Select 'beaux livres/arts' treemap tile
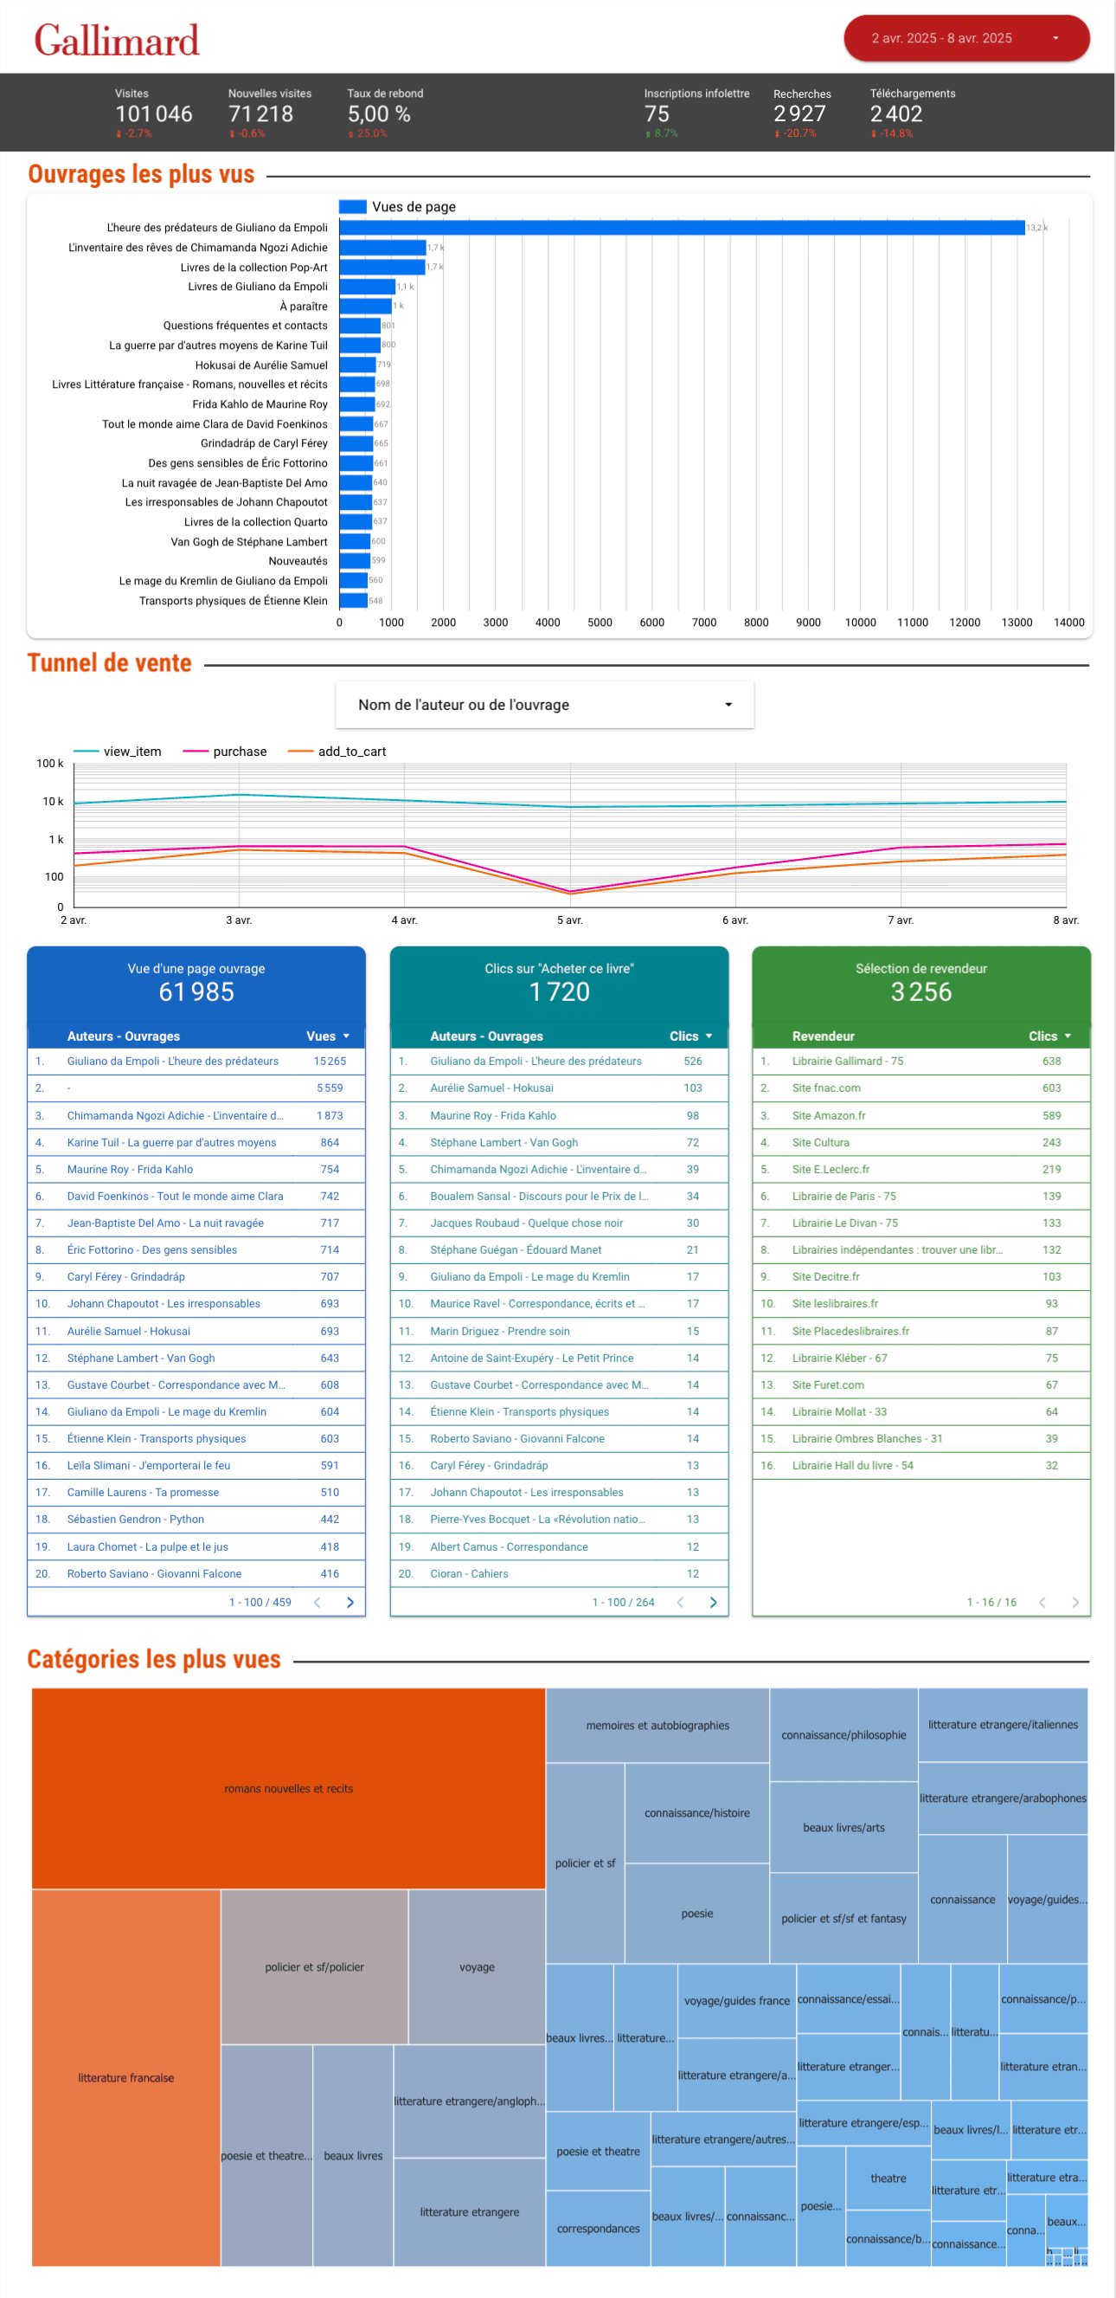Screen dimensions: 1116x2298 coord(843,1826)
